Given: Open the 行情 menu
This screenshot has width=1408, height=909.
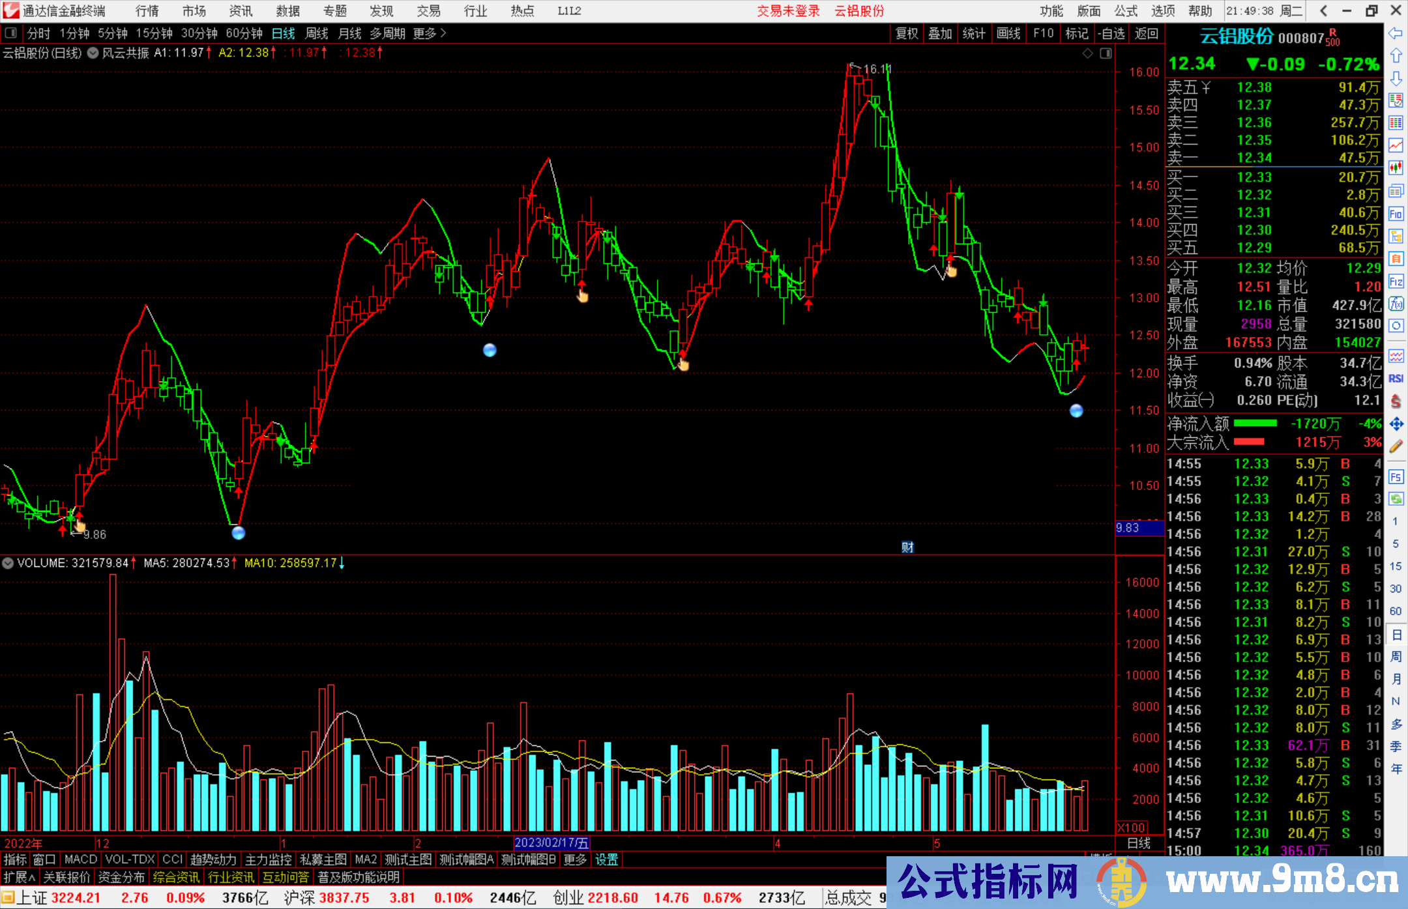Looking at the screenshot, I should [147, 11].
